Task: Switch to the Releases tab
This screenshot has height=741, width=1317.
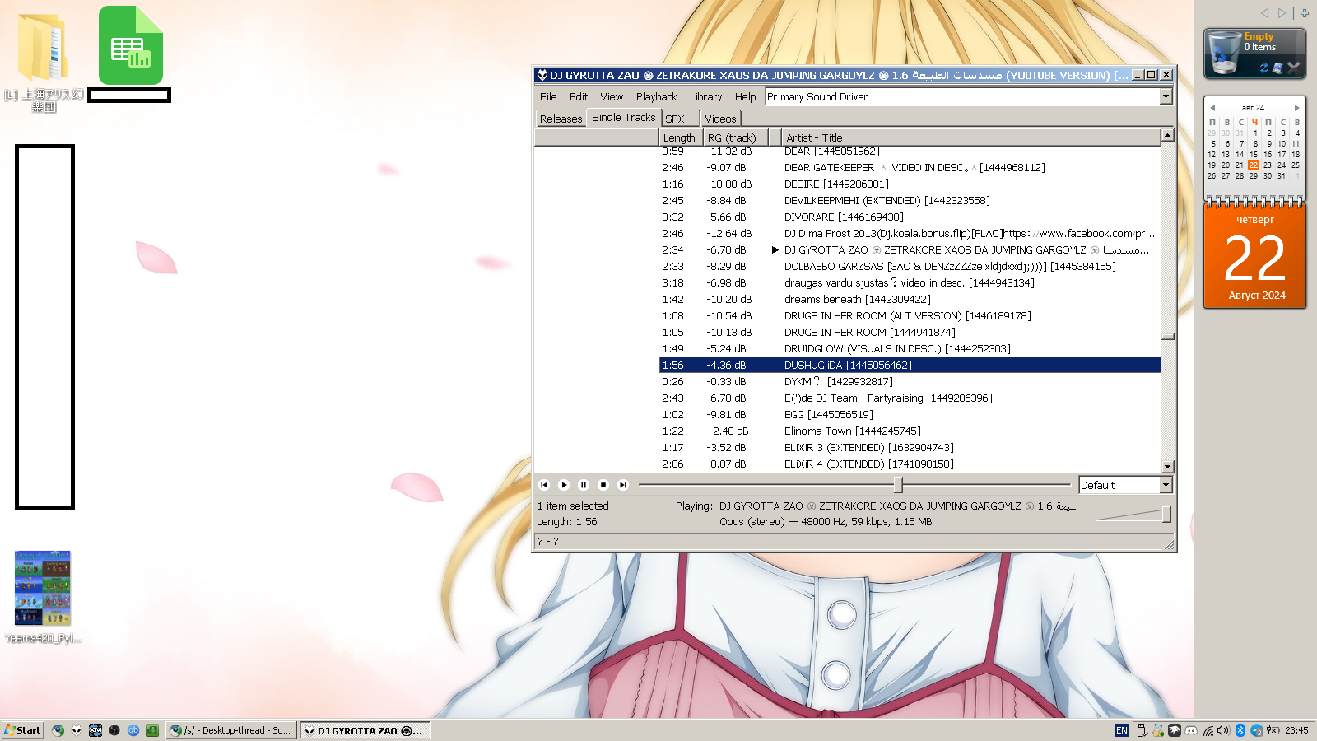Action: coord(561,119)
